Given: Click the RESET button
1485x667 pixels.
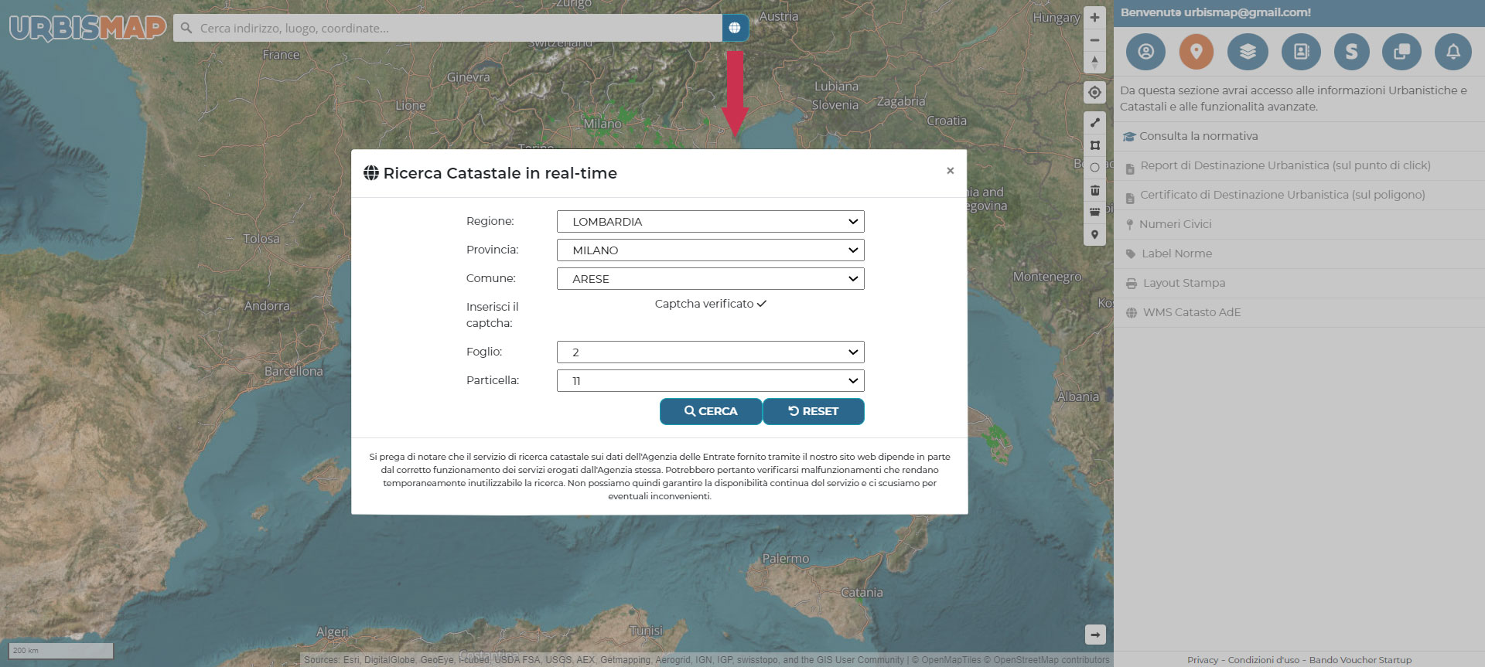Looking at the screenshot, I should click(x=814, y=411).
